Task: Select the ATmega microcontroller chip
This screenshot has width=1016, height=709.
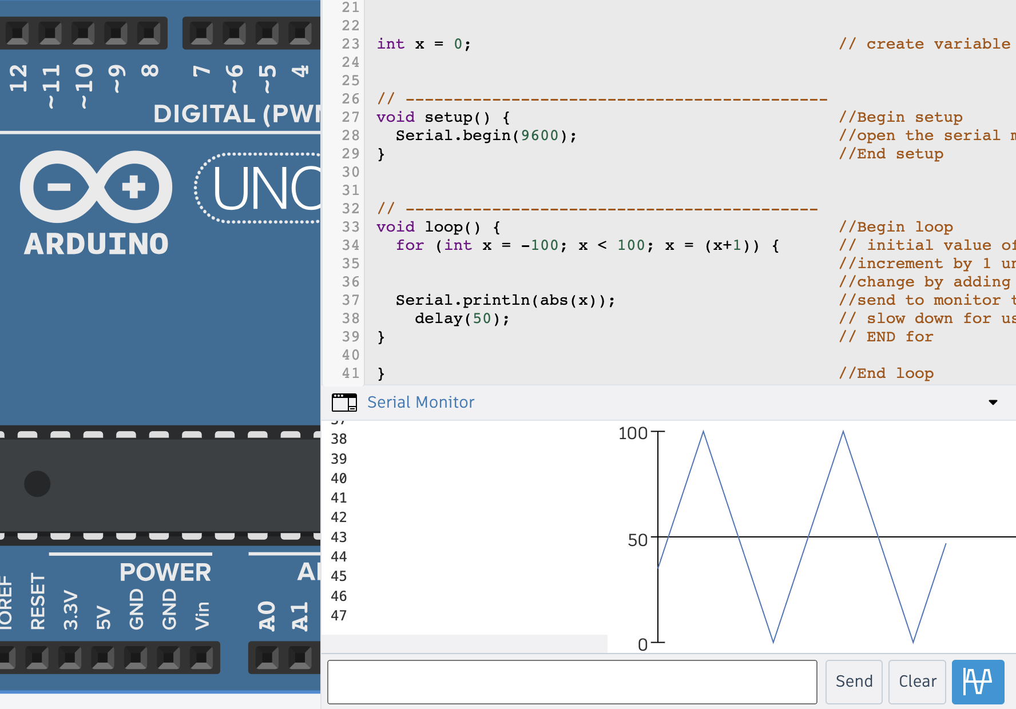Action: 160,483
